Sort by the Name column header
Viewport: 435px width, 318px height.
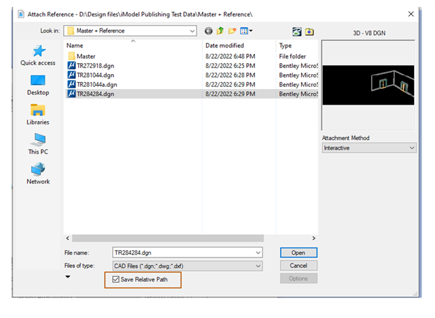coord(75,46)
